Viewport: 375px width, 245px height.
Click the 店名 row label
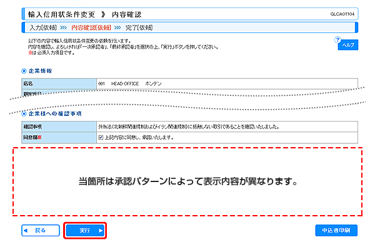coord(59,84)
